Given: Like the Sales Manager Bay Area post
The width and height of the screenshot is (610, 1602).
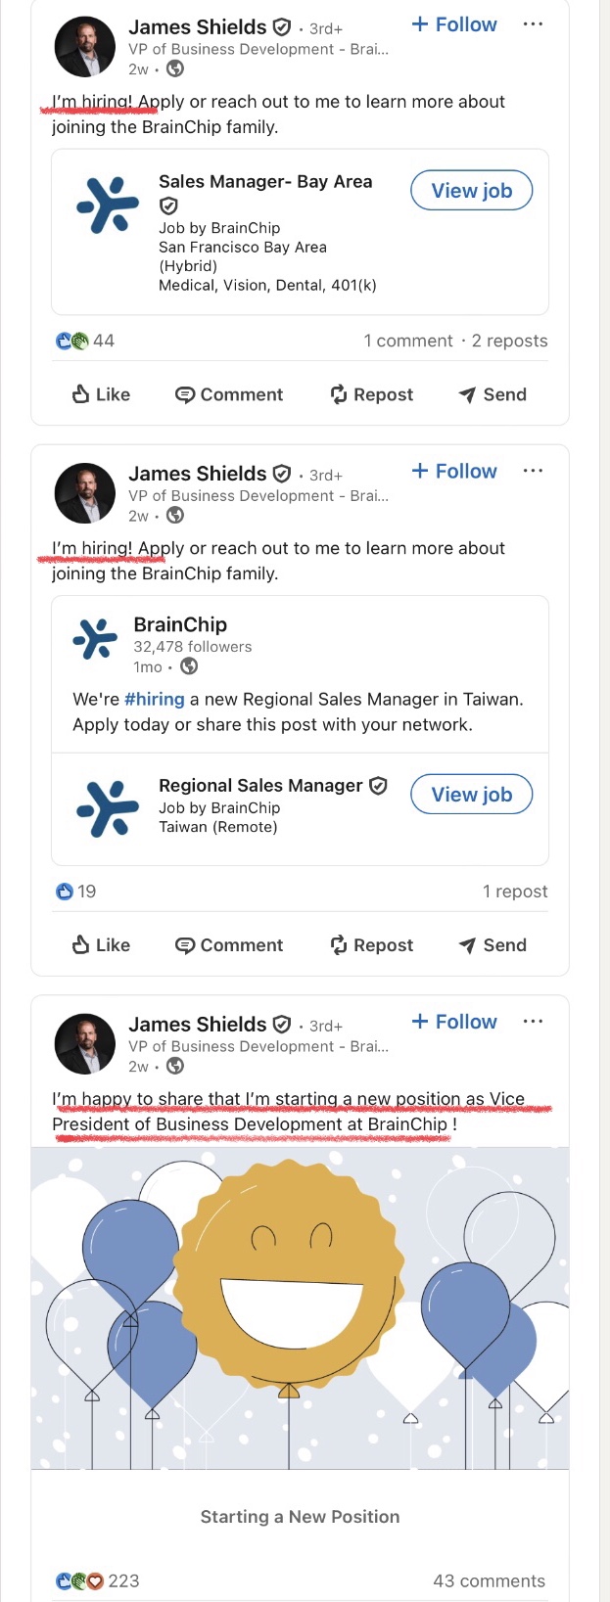Looking at the screenshot, I should [x=101, y=394].
